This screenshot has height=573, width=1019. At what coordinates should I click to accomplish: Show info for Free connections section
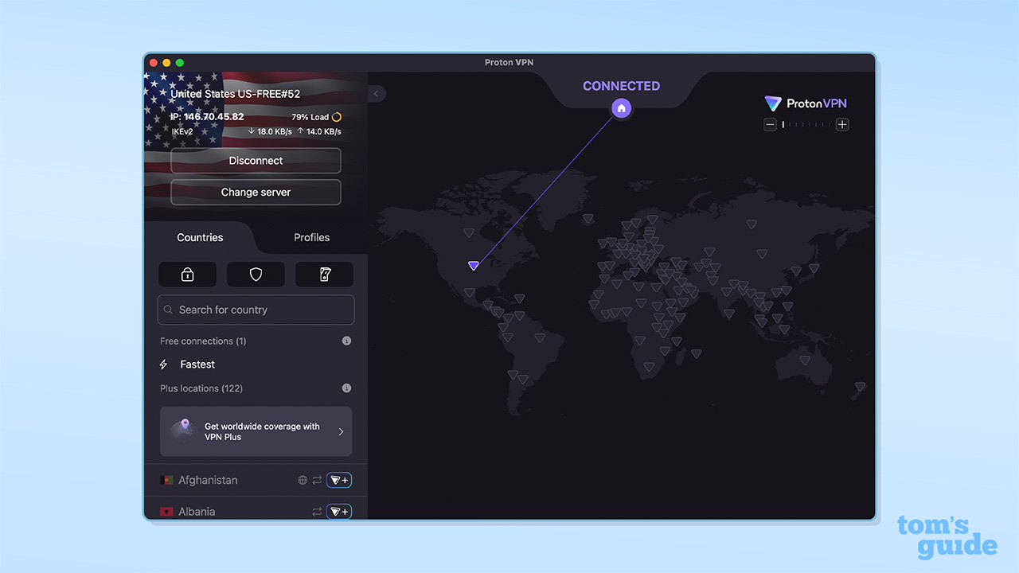tap(346, 341)
